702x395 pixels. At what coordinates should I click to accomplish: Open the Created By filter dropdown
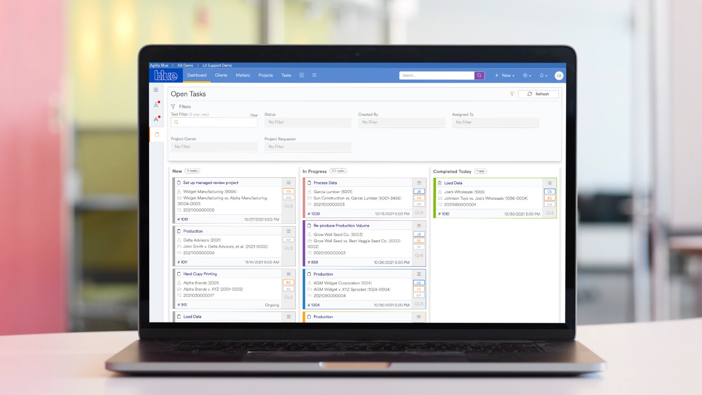401,123
